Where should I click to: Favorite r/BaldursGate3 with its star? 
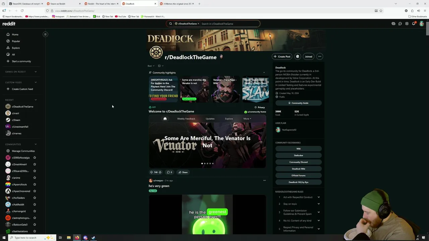click(35, 225)
